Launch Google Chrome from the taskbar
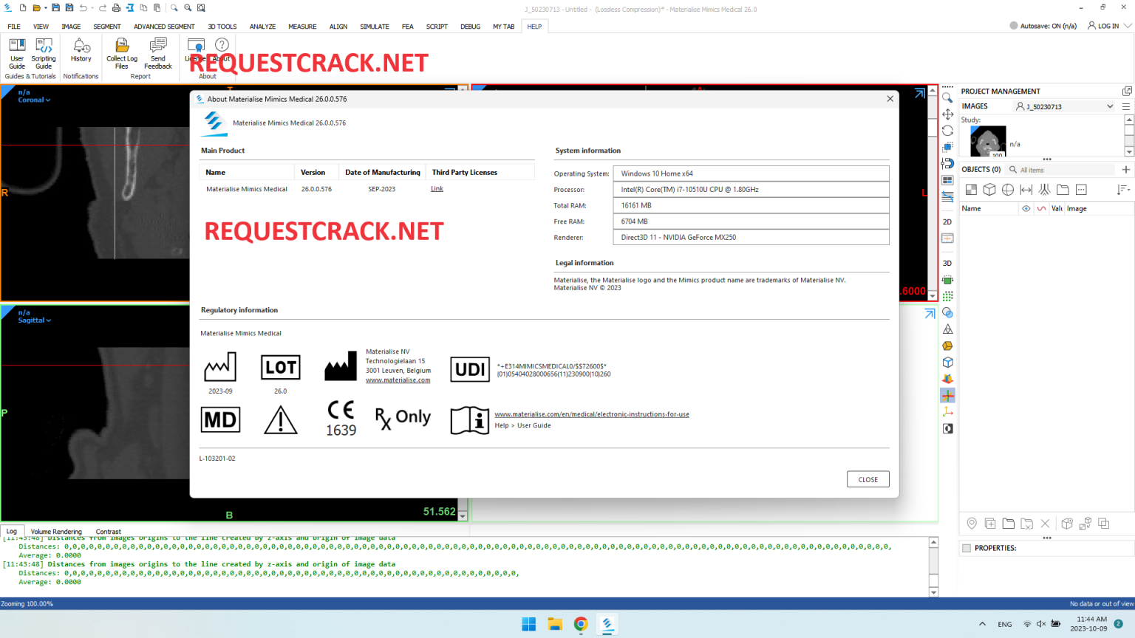The width and height of the screenshot is (1135, 638). [x=580, y=624]
